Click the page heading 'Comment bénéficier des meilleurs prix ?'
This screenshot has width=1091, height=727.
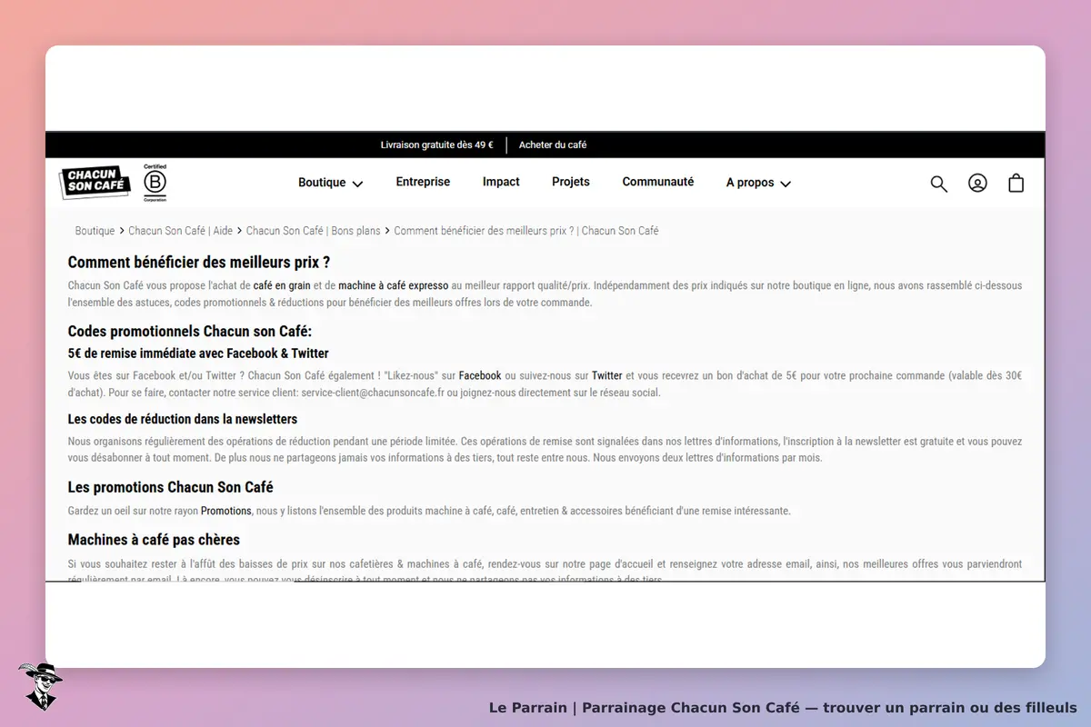pyautogui.click(x=199, y=263)
